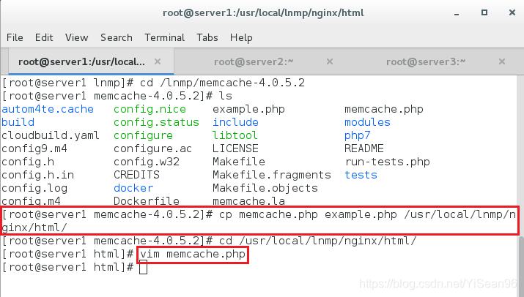Image resolution: width=524 pixels, height=297 pixels.
Task: Click the cd /lnmp/memcache-4.0.5.2 command
Action: click(x=222, y=83)
